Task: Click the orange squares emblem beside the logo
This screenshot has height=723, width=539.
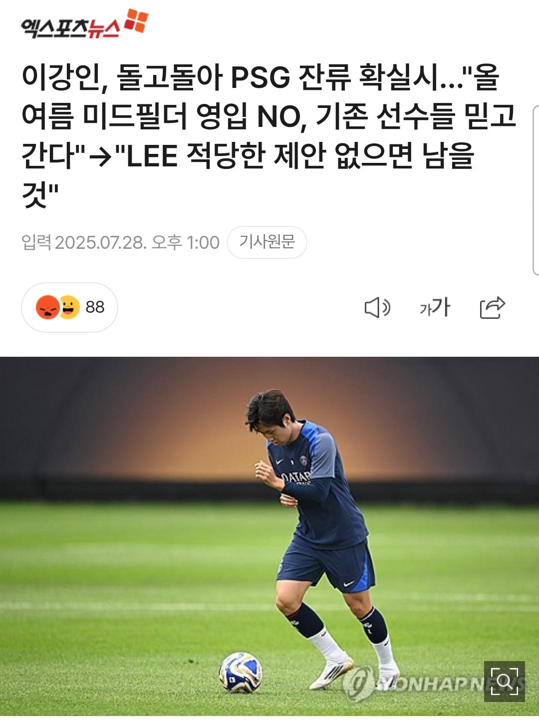Action: pyautogui.click(x=136, y=20)
